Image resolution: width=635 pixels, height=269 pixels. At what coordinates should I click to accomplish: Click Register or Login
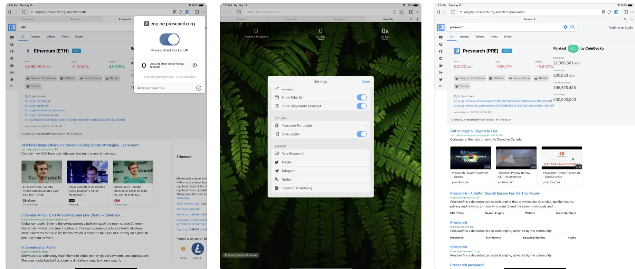click(621, 28)
